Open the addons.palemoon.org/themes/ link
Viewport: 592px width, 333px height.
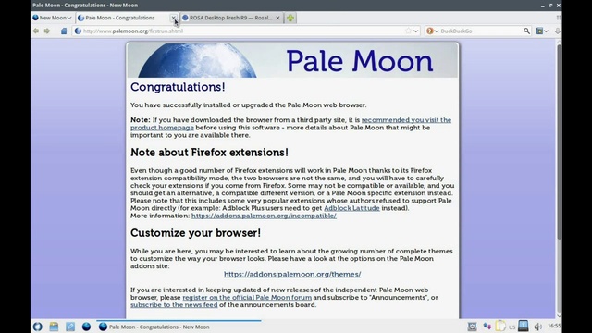tap(292, 274)
